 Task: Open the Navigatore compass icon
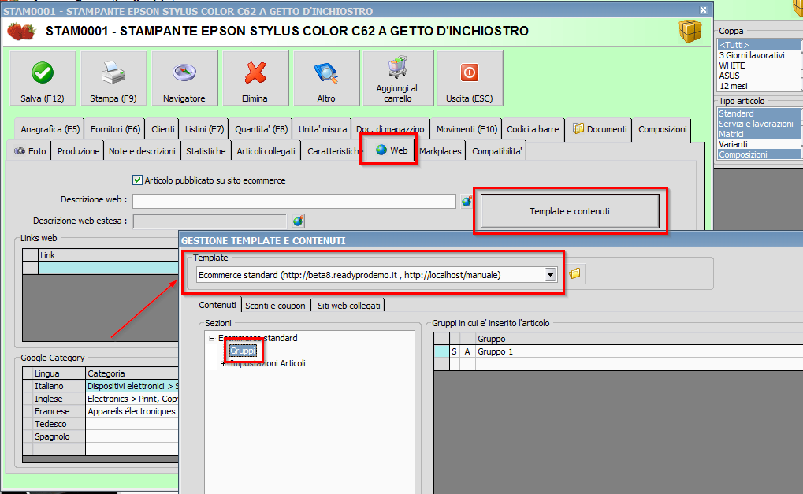[184, 72]
